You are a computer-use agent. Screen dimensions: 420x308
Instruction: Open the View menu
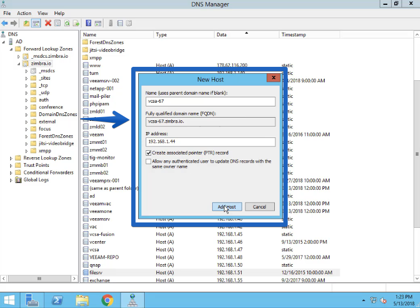(43, 13)
